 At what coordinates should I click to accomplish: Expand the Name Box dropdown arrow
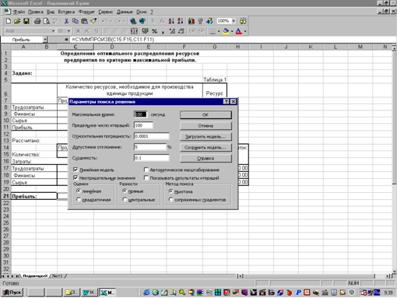[x=45, y=40]
